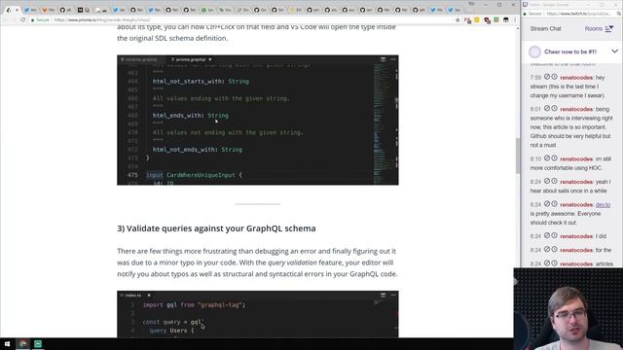Click the streamer webcam overlay
Image resolution: width=623 pixels, height=350 pixels.
pos(568,309)
